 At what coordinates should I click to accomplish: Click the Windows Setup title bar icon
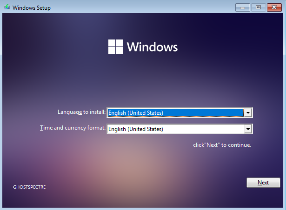point(7,7)
